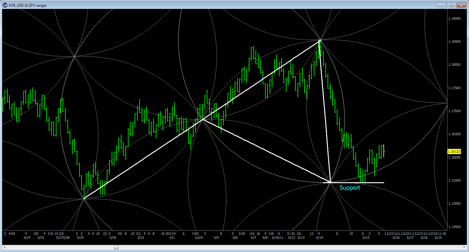This screenshot has height=252, width=469.
Task: Click the EUR_USD window app icon
Action: [5, 5]
